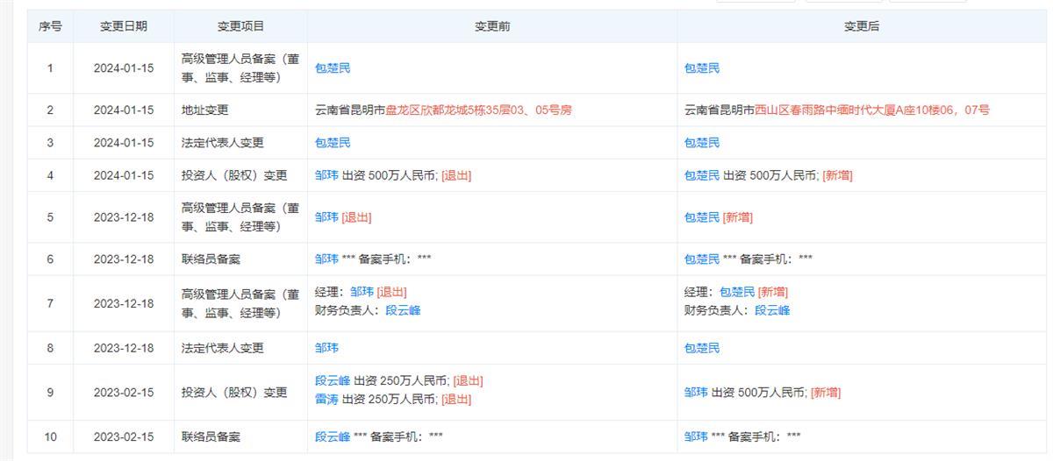Screen dimensions: 1053x461
Task: Click the 变更后 column header
Action: tap(861, 26)
